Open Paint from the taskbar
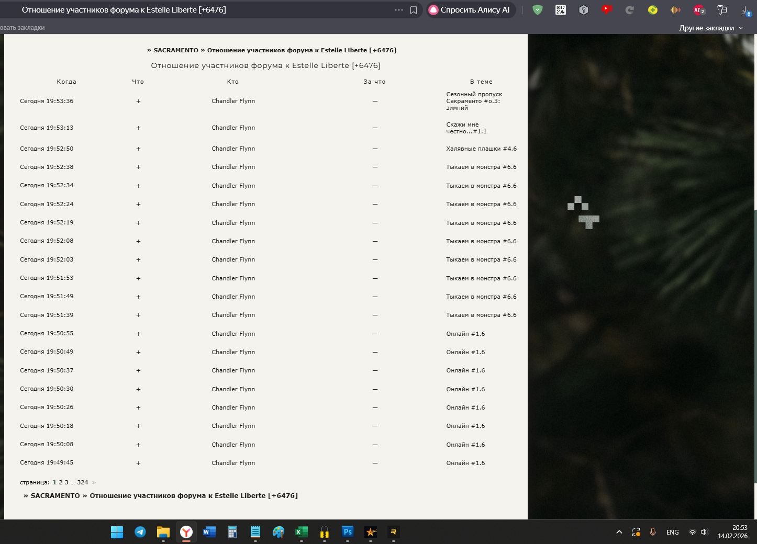The width and height of the screenshot is (757, 544). click(279, 532)
